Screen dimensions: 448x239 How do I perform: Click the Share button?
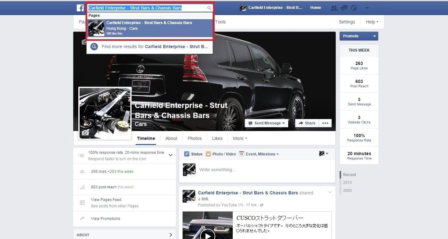pyautogui.click(x=307, y=123)
